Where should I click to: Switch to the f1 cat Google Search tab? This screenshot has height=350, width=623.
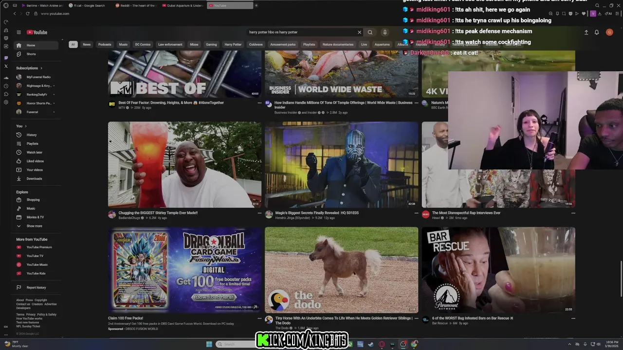[90, 5]
